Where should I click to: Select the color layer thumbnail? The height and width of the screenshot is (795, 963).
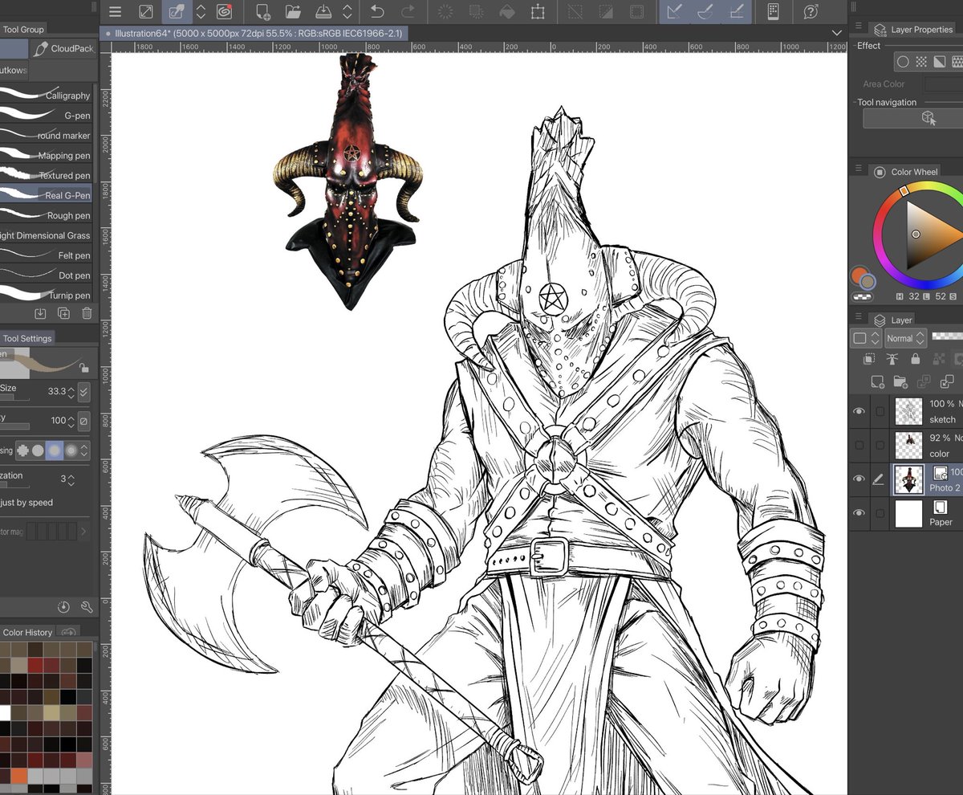click(x=909, y=445)
